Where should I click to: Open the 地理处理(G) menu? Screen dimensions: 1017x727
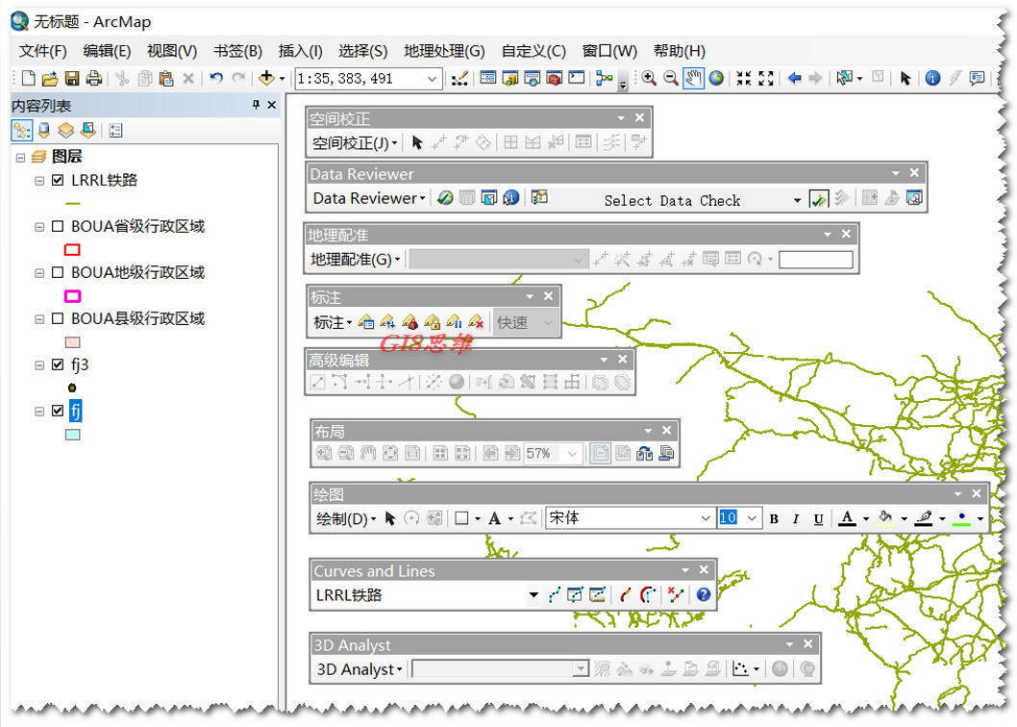coord(444,51)
